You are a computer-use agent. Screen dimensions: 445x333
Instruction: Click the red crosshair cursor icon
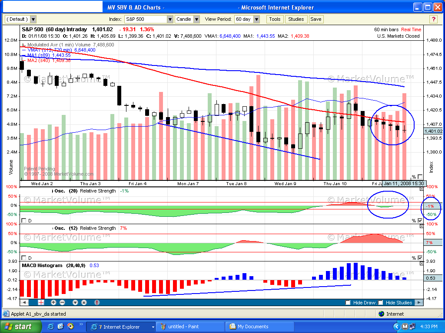pos(41,302)
